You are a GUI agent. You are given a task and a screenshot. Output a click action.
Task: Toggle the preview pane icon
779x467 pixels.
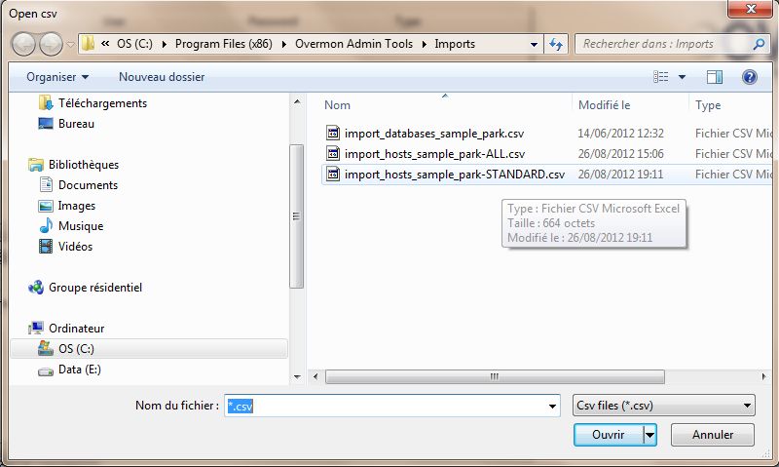715,77
